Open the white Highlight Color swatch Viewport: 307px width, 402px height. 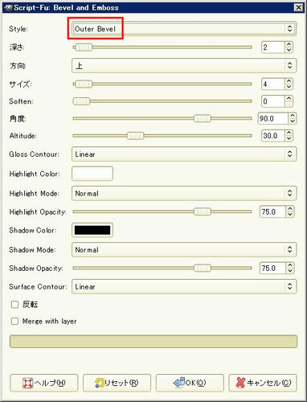tap(92, 174)
